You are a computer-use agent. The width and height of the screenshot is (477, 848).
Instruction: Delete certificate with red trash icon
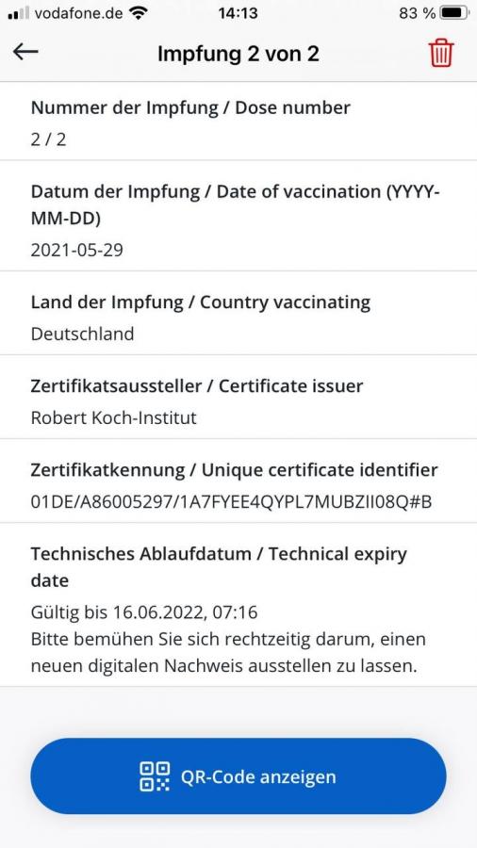(441, 54)
